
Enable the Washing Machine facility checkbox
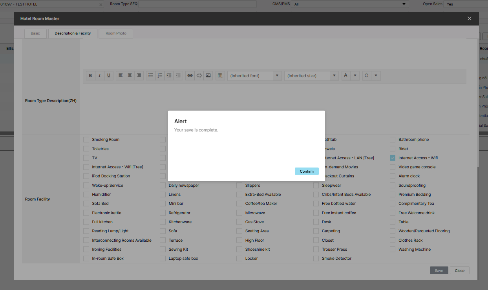(393, 250)
